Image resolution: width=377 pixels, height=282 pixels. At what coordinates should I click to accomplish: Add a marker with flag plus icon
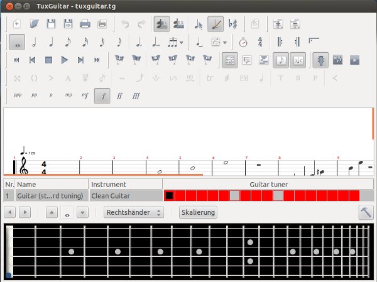pyautogui.click(x=119, y=60)
